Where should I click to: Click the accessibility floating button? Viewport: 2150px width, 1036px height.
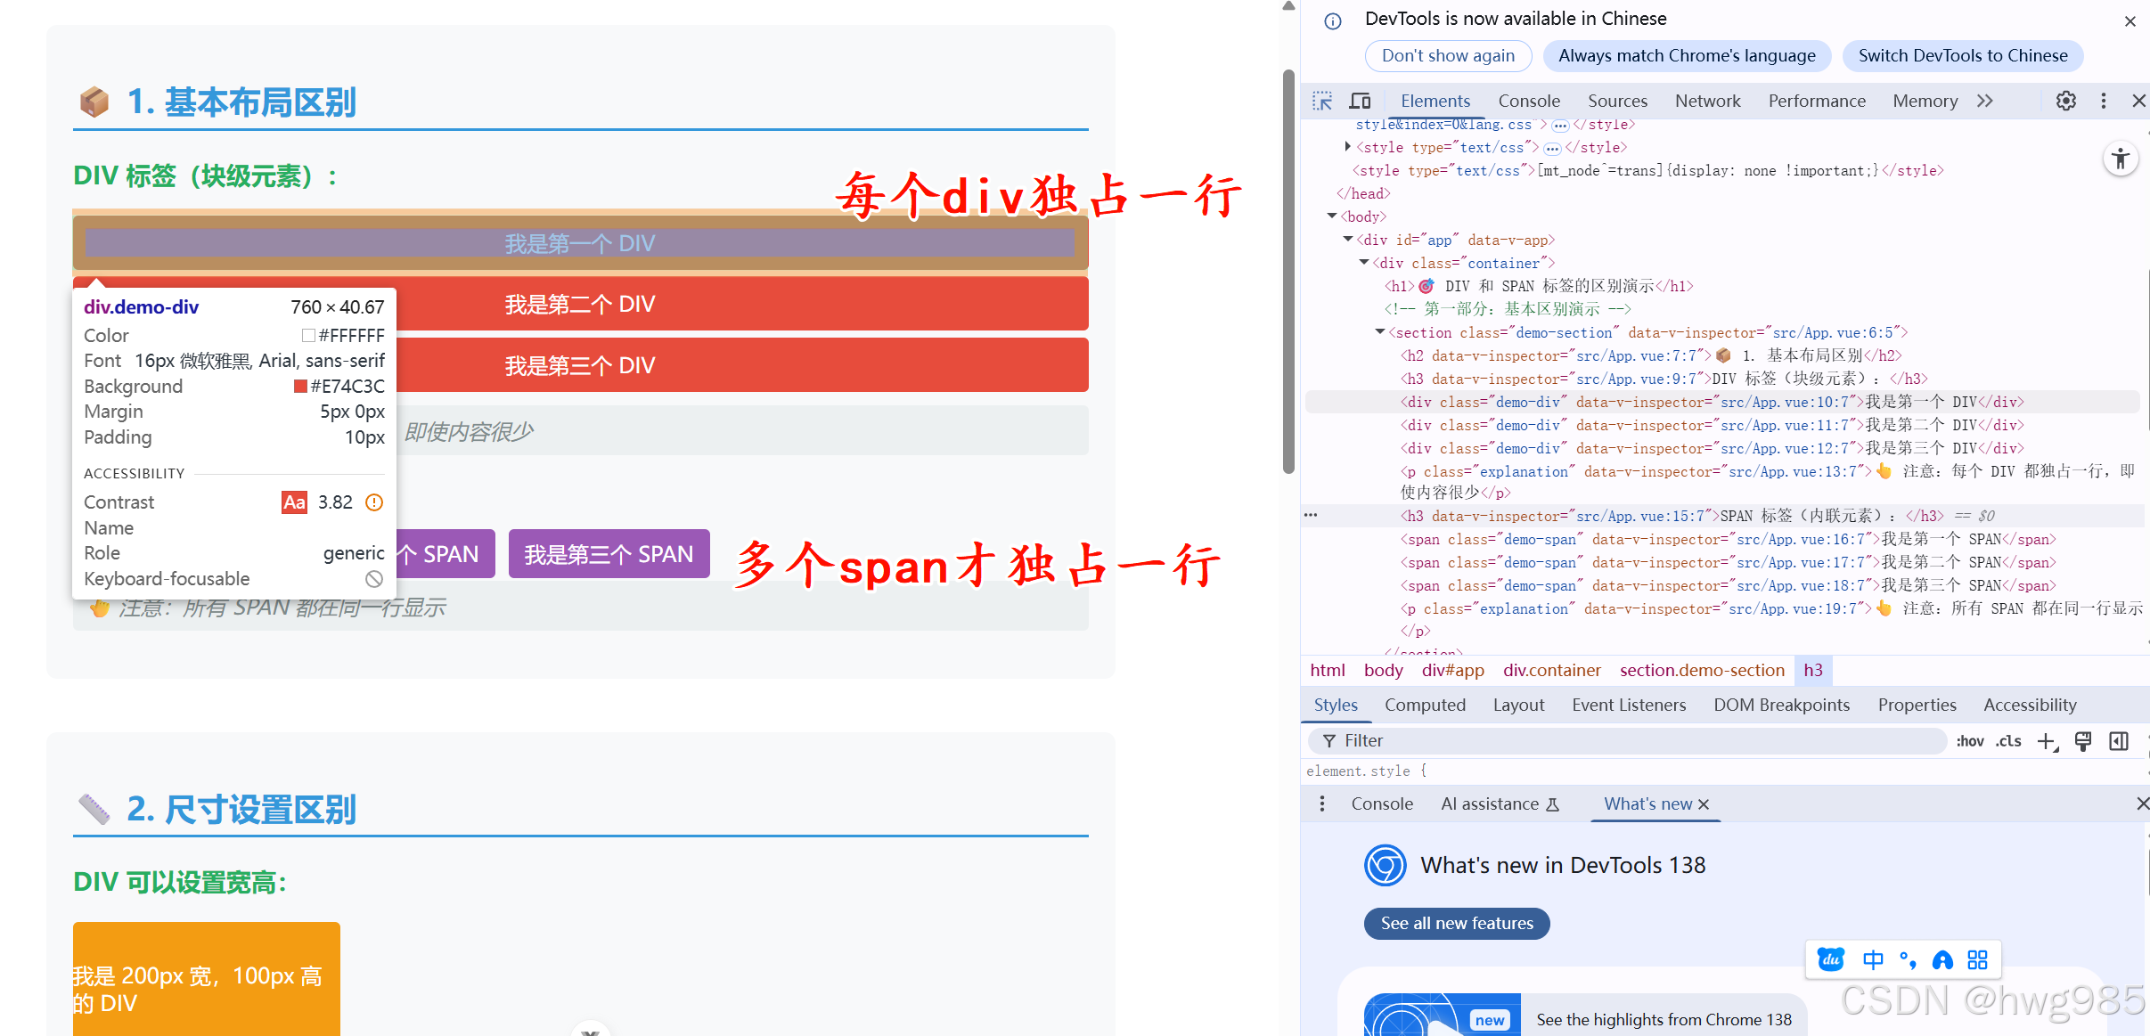click(2121, 159)
